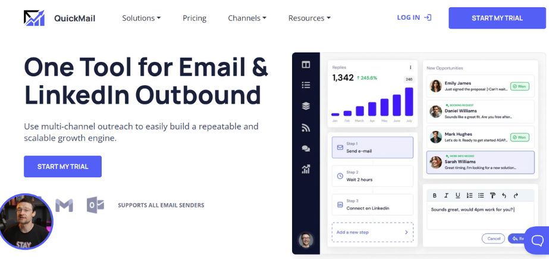Open the presenter video bubble

(x=26, y=221)
